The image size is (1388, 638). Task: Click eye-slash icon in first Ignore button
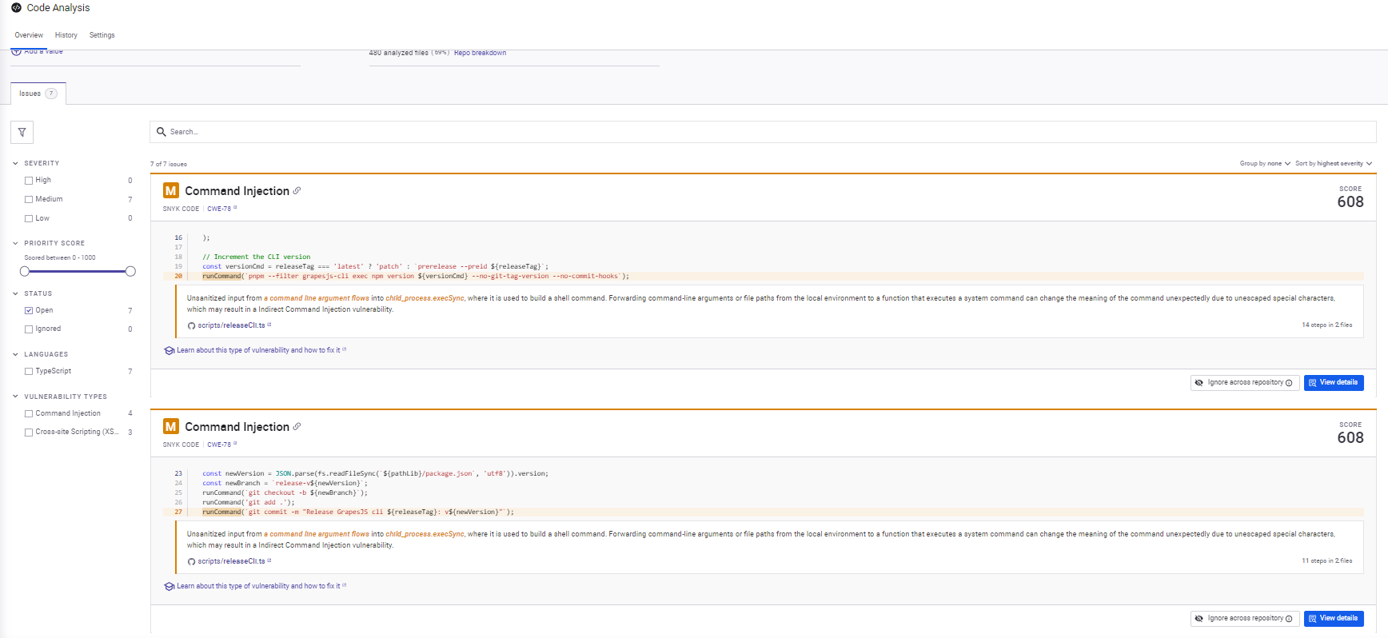tap(1199, 383)
